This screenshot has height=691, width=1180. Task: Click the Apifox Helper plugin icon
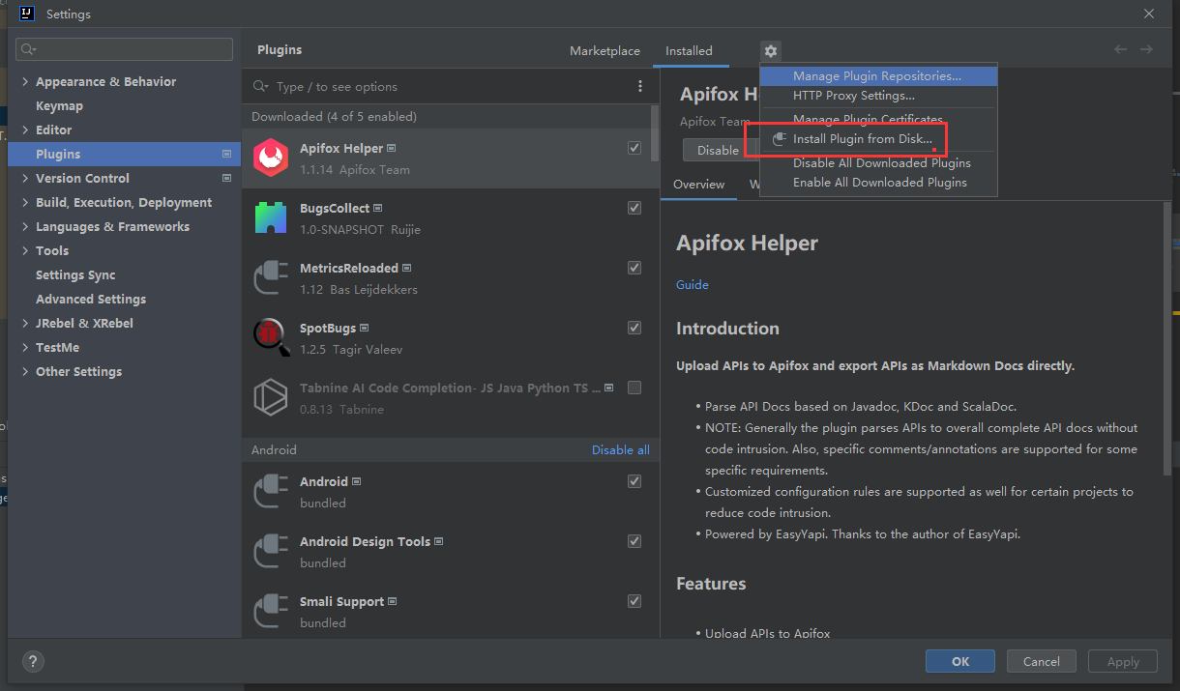click(271, 158)
